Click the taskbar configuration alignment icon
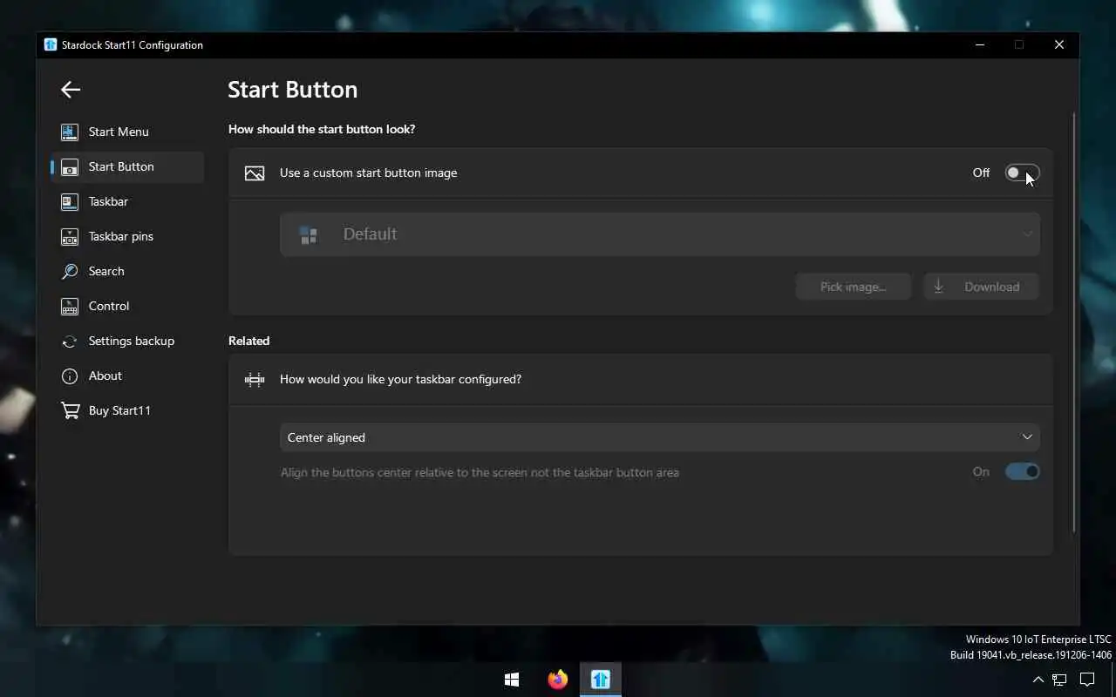Screen dimensions: 1116x697 pos(255,380)
